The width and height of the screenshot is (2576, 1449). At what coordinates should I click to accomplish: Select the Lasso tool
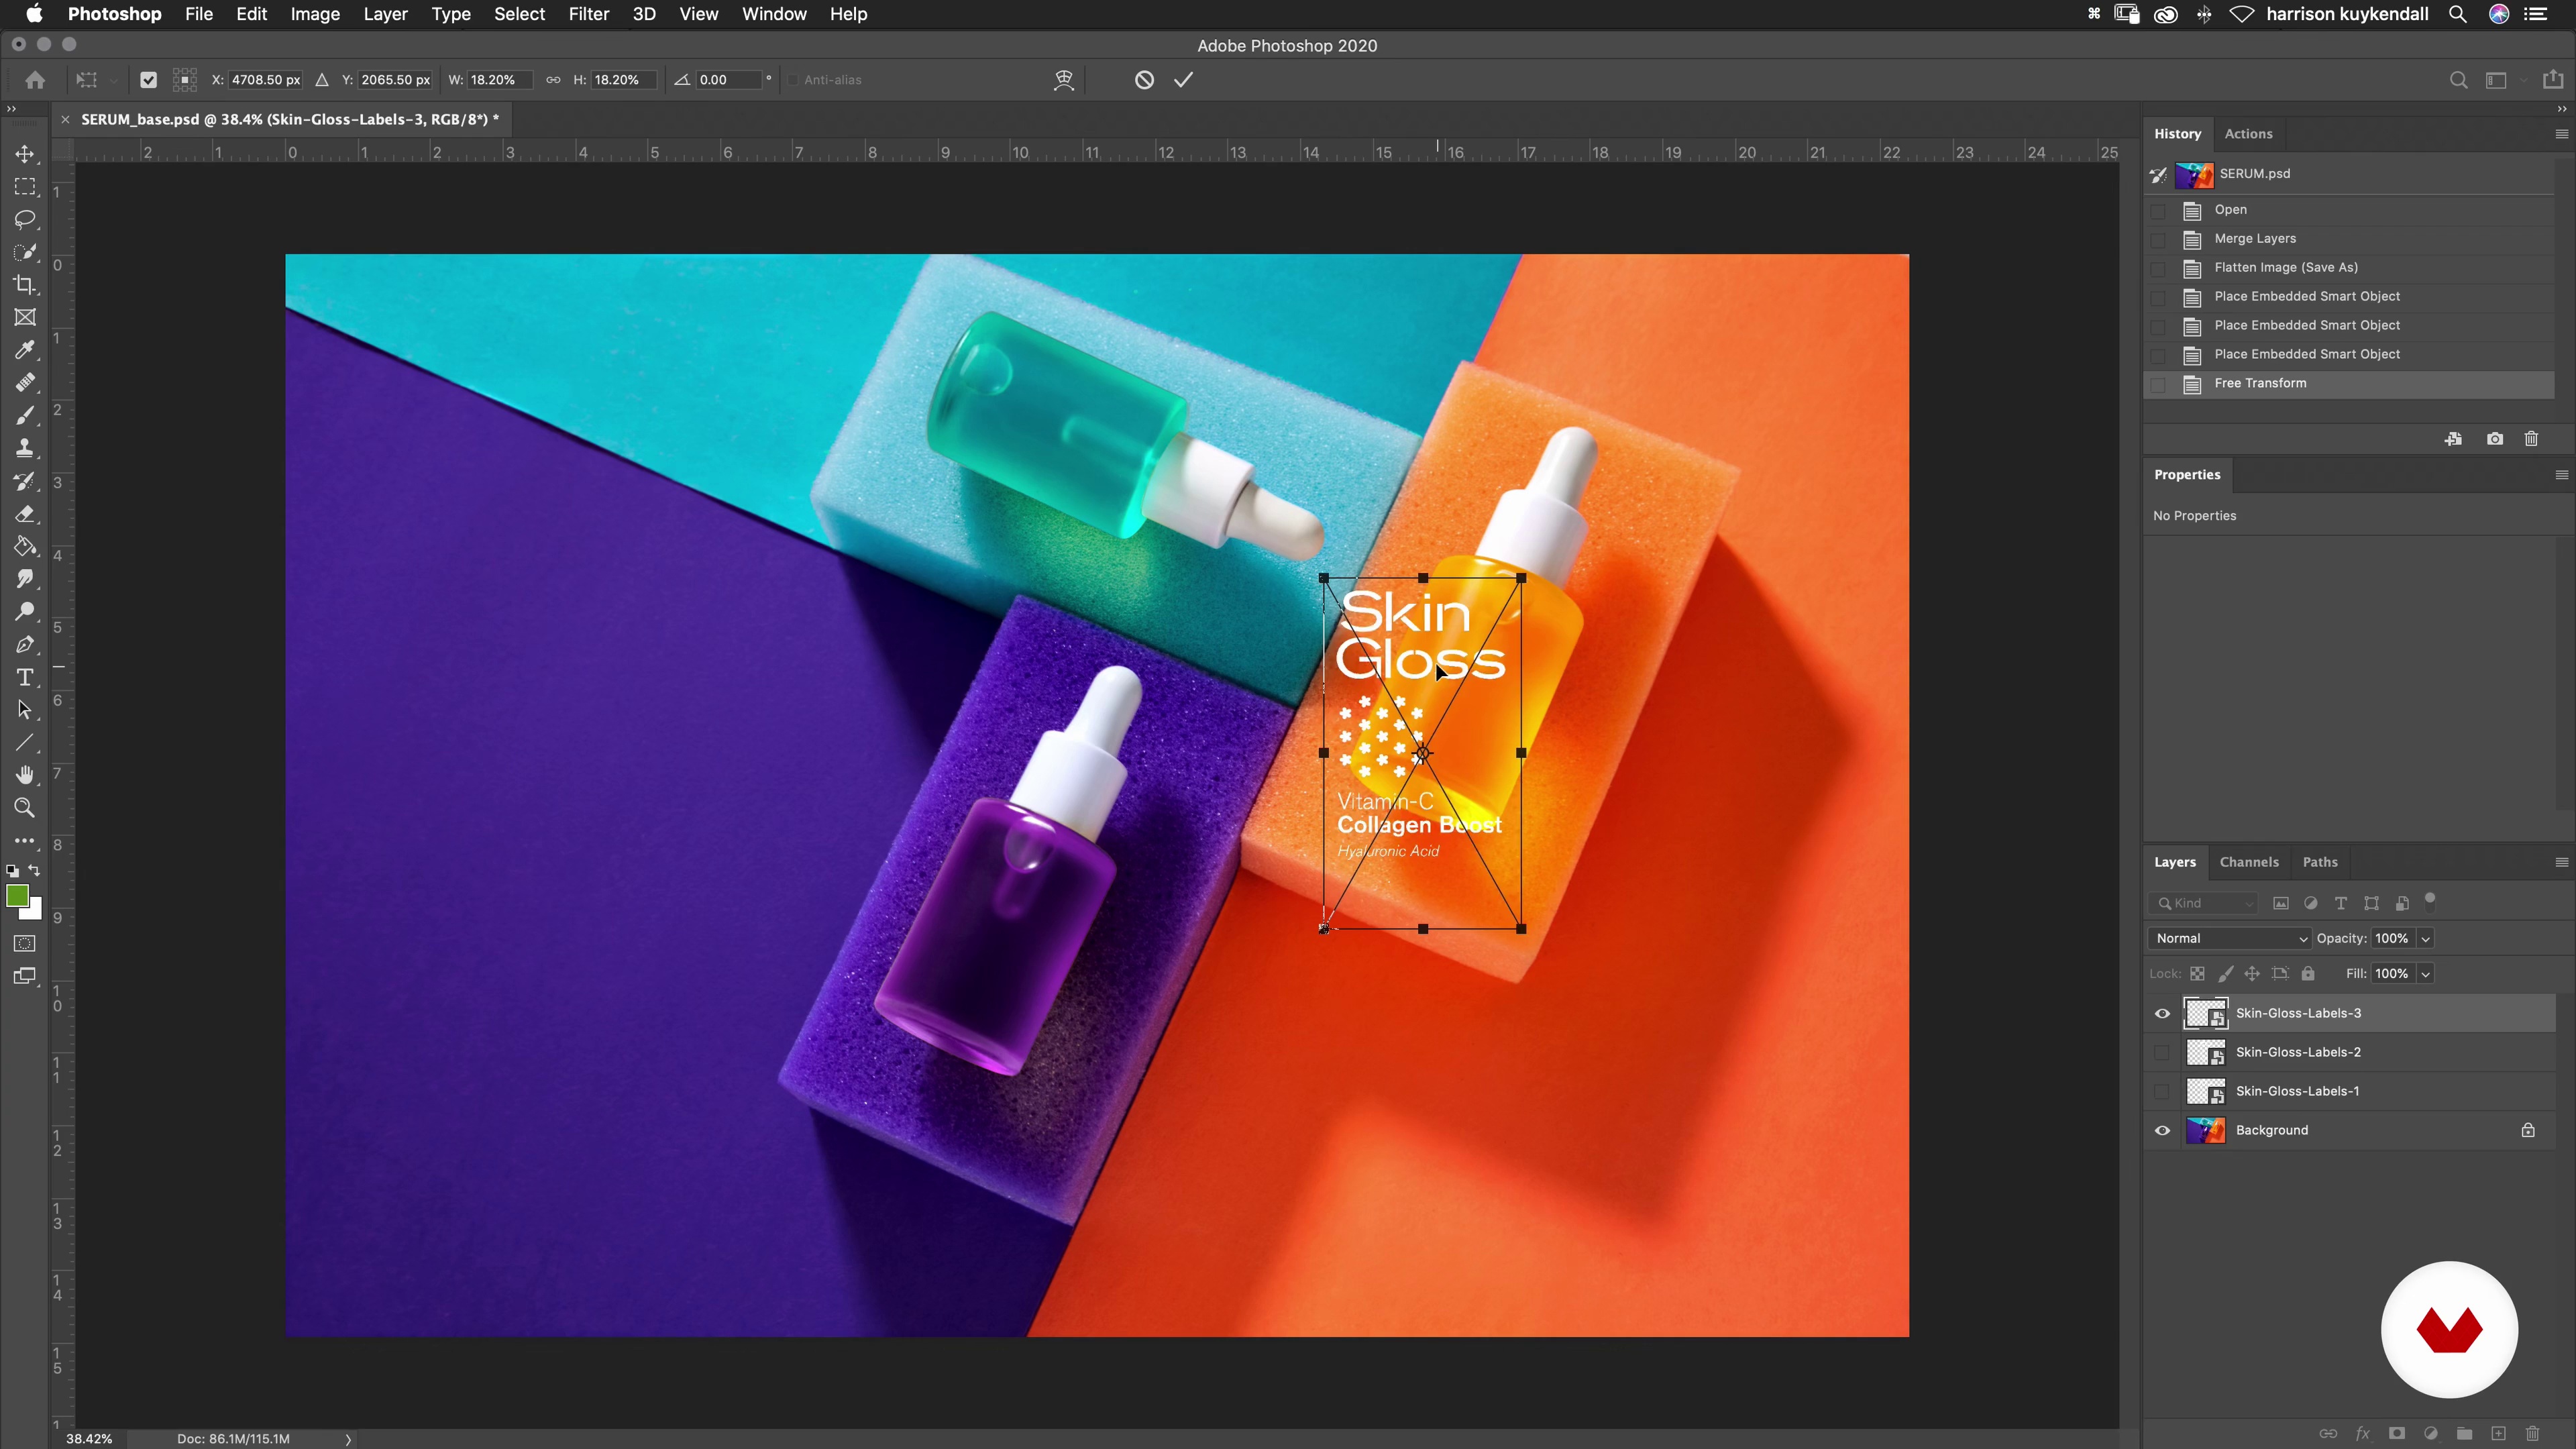(25, 220)
